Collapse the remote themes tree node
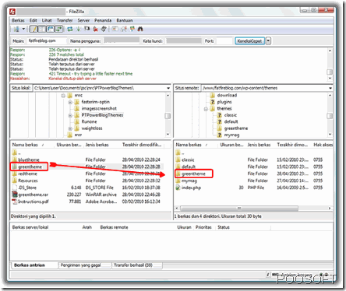 206,109
